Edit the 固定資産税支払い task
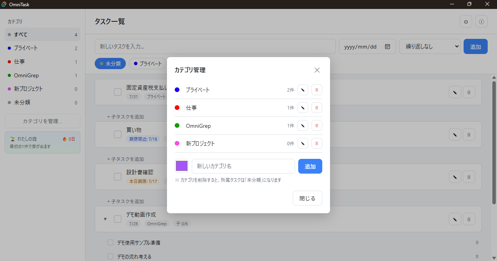 [x=455, y=92]
